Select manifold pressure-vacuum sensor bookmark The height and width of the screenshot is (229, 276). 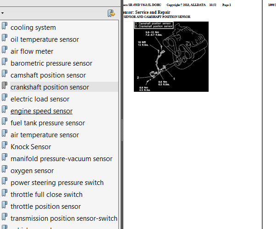[61, 159]
